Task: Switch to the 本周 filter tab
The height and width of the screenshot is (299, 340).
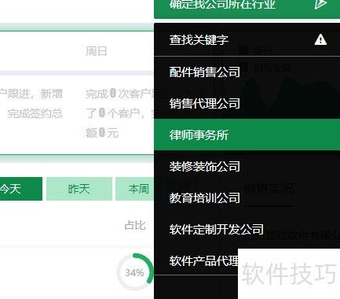Action: point(134,189)
